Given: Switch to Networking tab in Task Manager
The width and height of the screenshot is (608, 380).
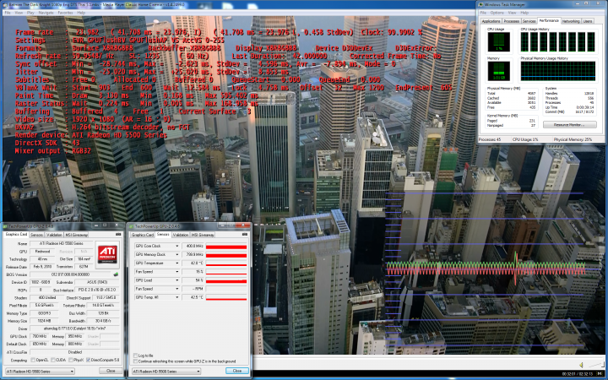Looking at the screenshot, I should coord(571,21).
